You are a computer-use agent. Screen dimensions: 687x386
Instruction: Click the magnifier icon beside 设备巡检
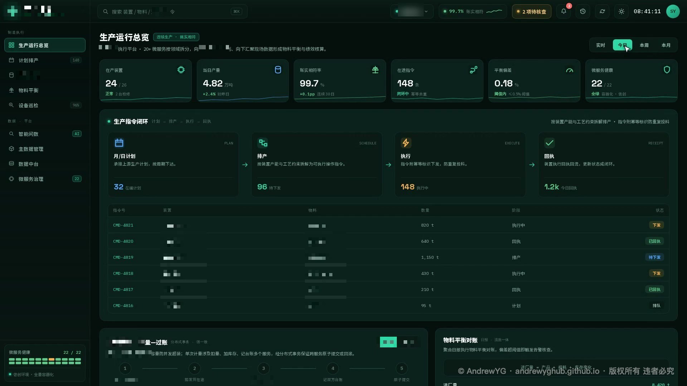(11, 105)
